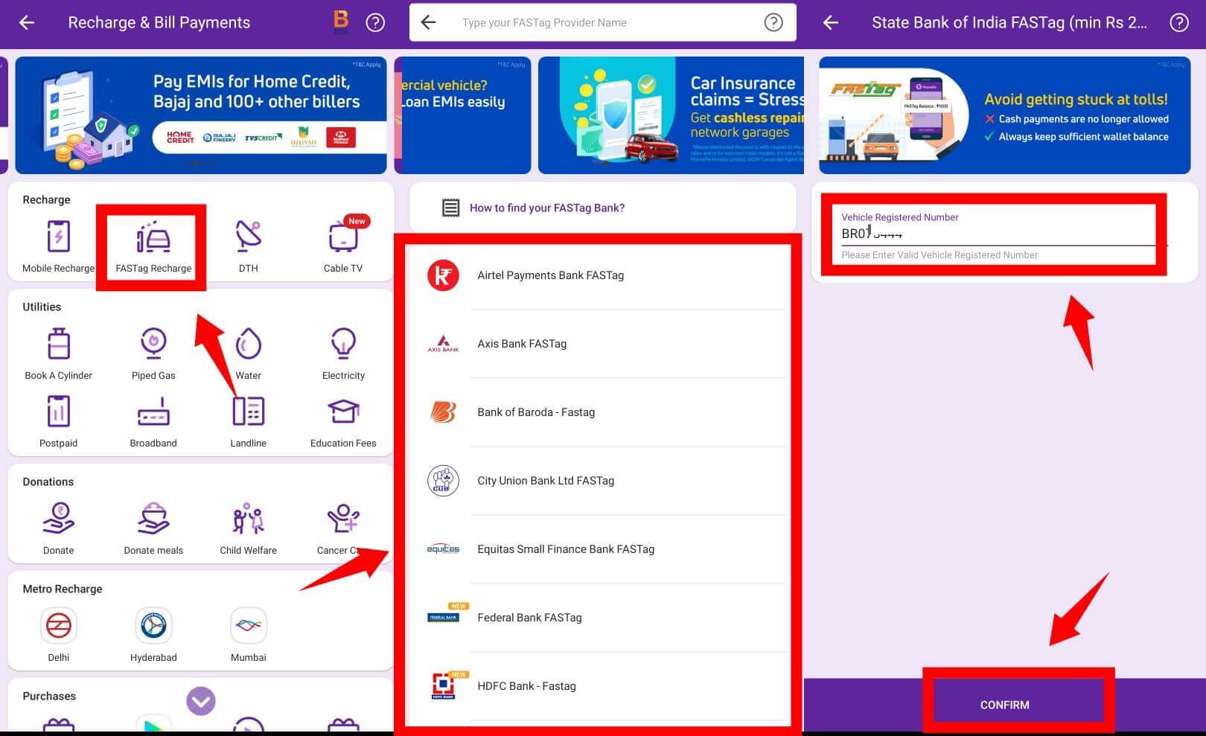Open Car Insurance claims banner
Image resolution: width=1206 pixels, height=736 pixels.
coord(671,115)
